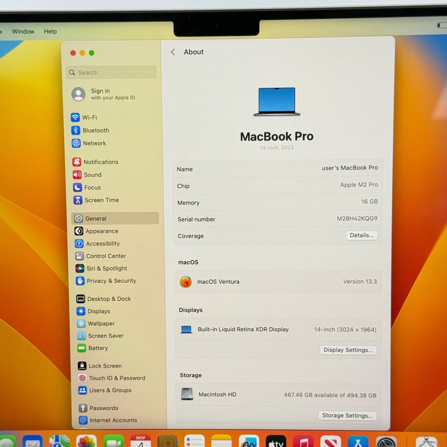447x447 pixels.
Task: Click the macOS Ventura version row
Action: coord(277,282)
